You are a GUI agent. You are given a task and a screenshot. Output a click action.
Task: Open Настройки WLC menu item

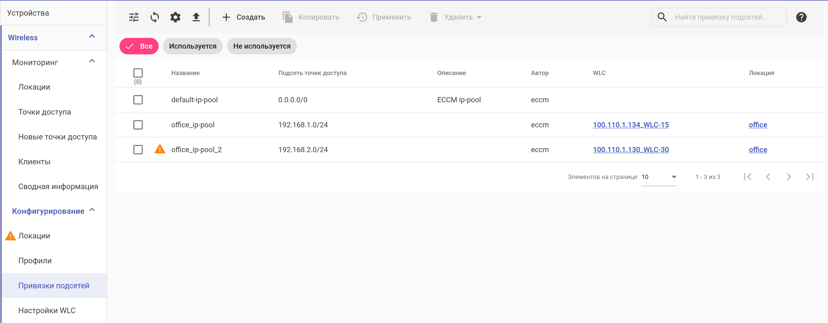click(47, 310)
